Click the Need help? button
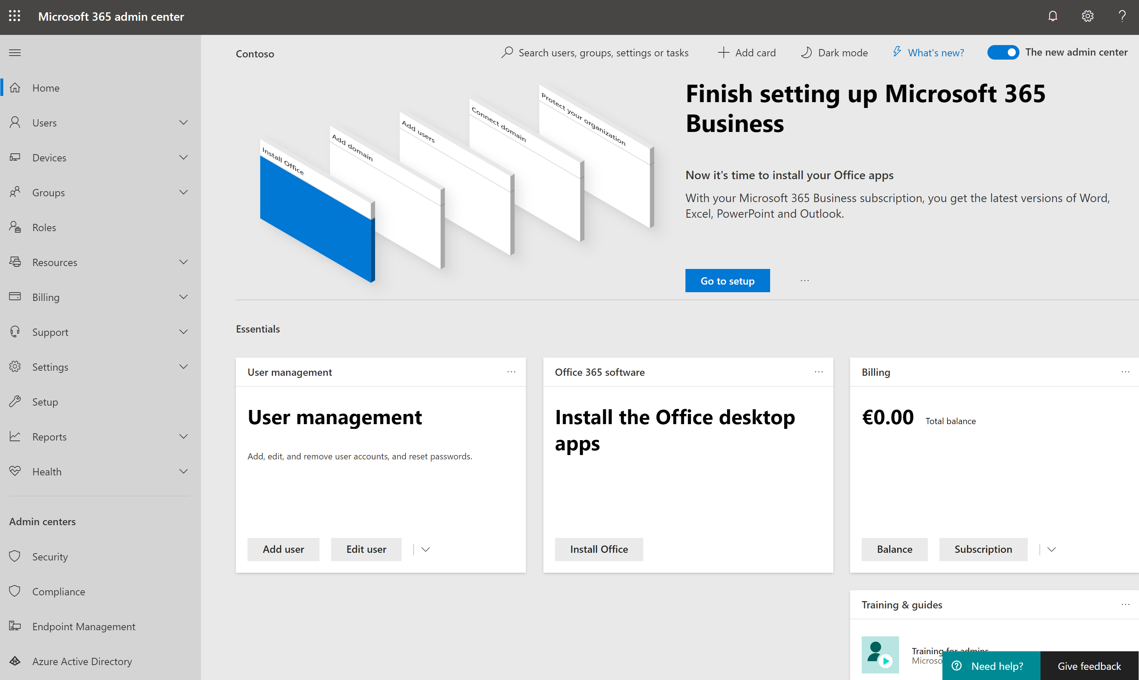This screenshot has height=680, width=1139. 991,666
